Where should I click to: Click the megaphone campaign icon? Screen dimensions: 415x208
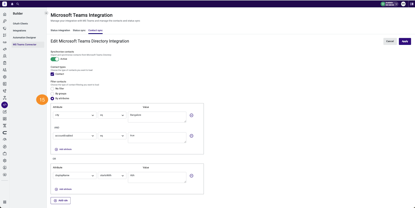(5, 49)
